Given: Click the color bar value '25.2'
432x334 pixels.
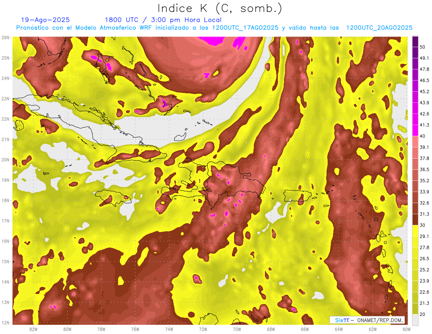Looking at the screenshot, I should click(424, 270).
